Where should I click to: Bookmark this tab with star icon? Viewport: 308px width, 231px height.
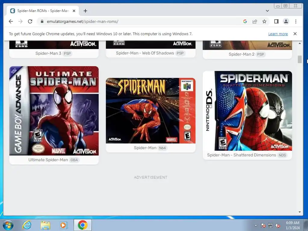pos(264,21)
